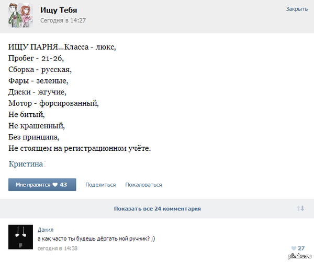Open Данил's profile name link
The image size is (314, 262).
(x=46, y=230)
